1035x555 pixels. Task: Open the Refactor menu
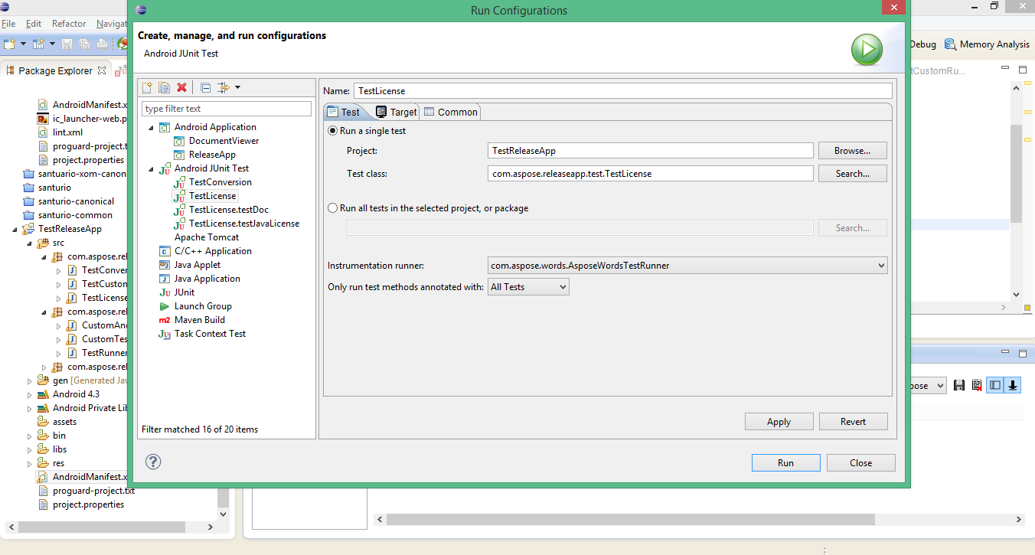[68, 23]
